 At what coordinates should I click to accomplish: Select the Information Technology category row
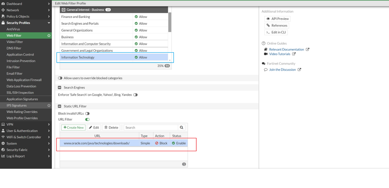(x=114, y=57)
